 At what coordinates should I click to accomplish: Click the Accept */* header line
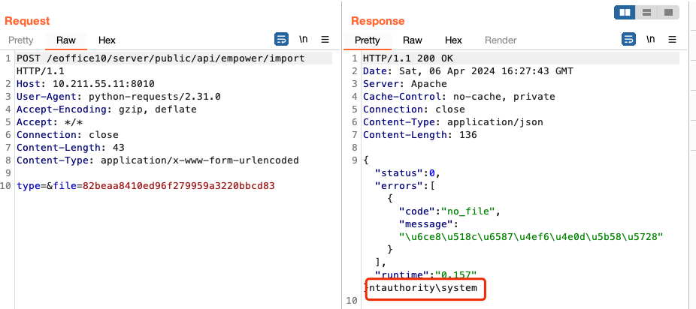tap(50, 122)
